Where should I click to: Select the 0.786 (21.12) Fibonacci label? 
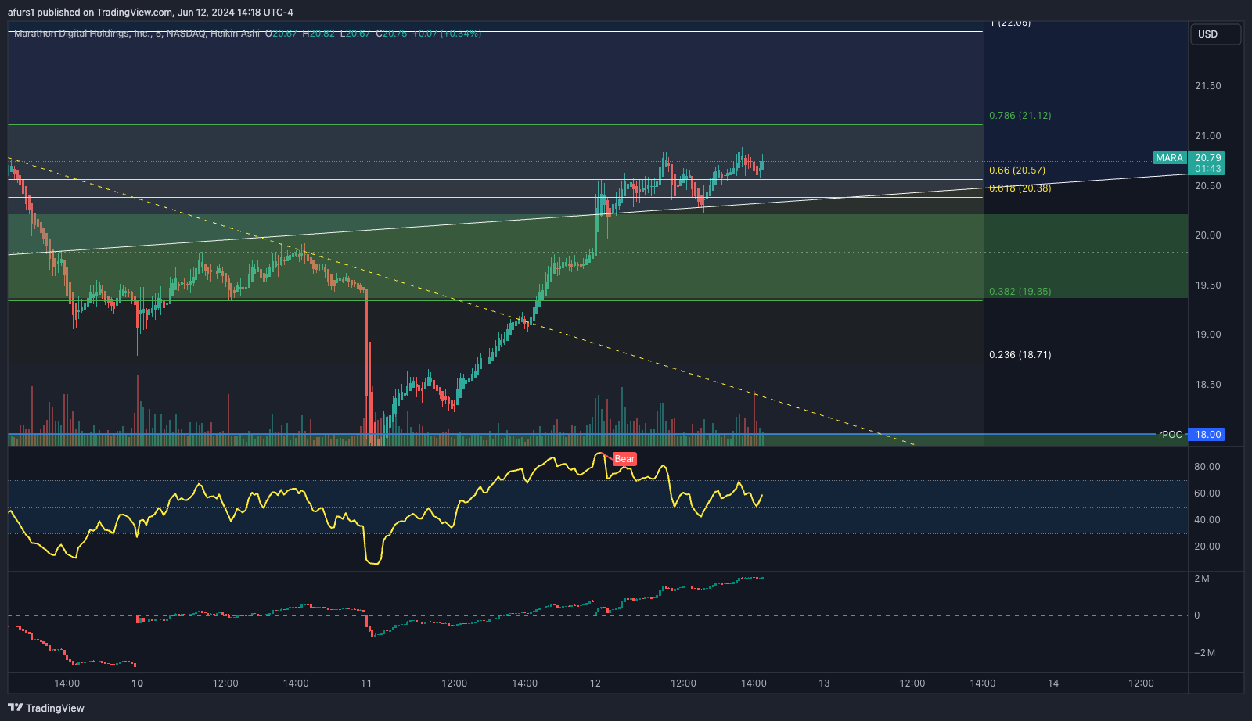tap(1020, 116)
